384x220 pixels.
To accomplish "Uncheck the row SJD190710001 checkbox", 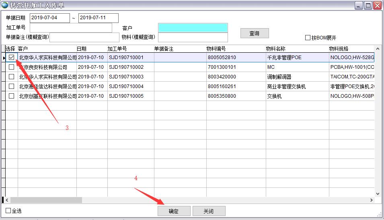I will click(x=12, y=58).
